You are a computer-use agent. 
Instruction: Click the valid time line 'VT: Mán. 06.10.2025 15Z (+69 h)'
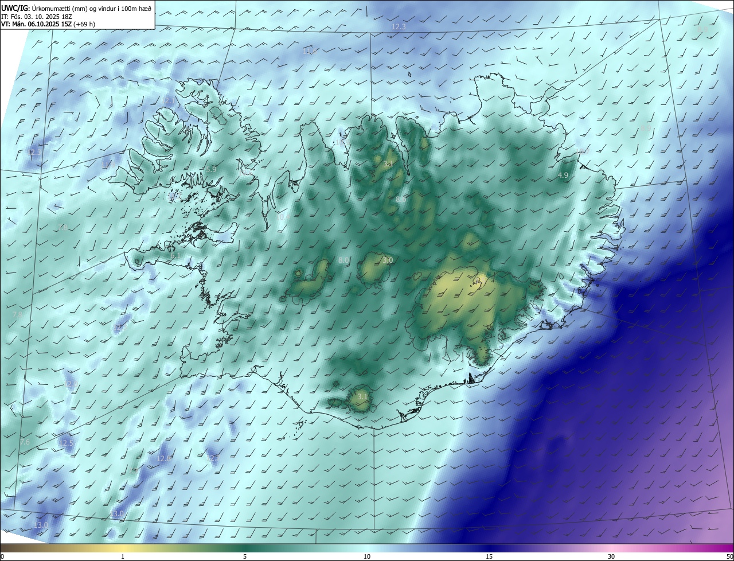48,25
